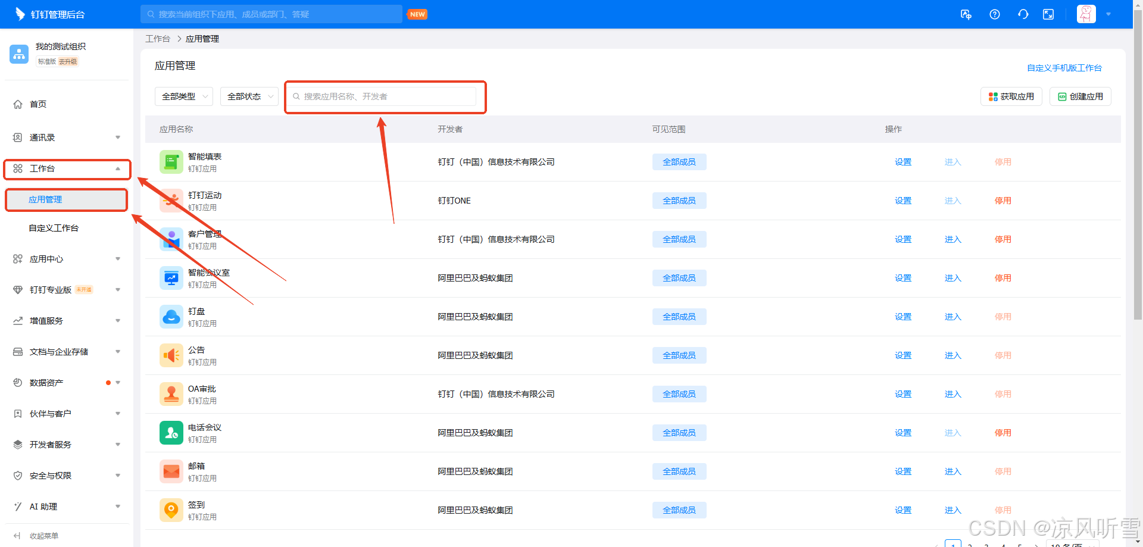Open the translate icon in top bar
1143x547 pixels.
click(966, 14)
